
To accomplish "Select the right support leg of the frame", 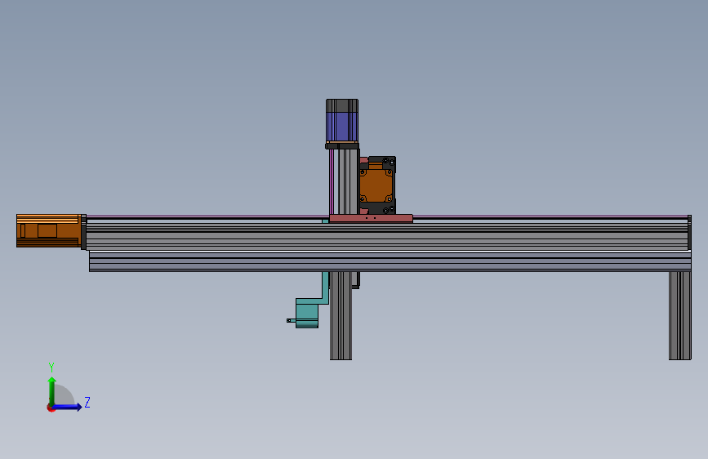I will (679, 315).
